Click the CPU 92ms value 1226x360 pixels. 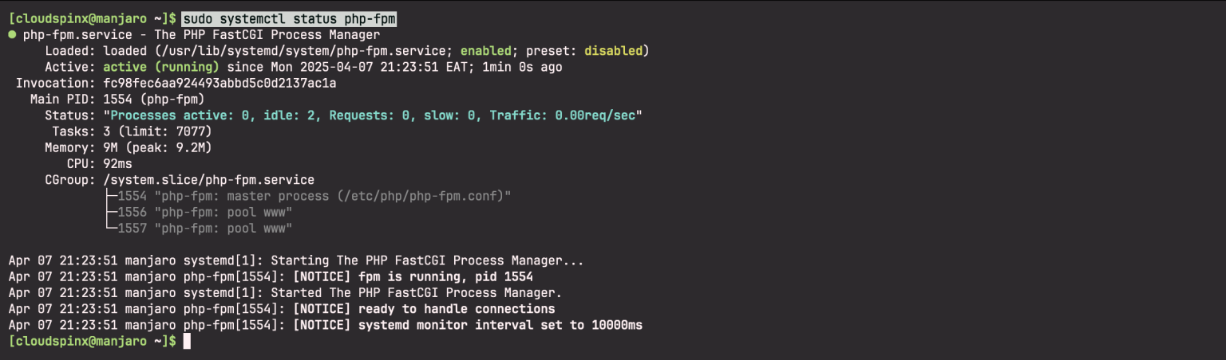click(118, 163)
